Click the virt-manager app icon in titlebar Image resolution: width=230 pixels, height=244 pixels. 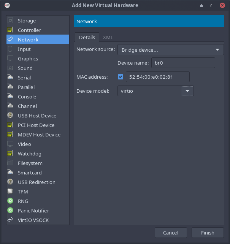point(7,5)
